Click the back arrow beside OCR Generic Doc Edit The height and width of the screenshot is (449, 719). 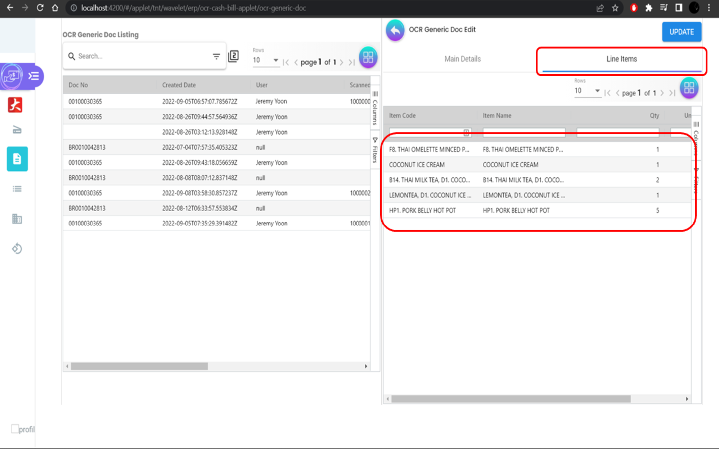(395, 31)
